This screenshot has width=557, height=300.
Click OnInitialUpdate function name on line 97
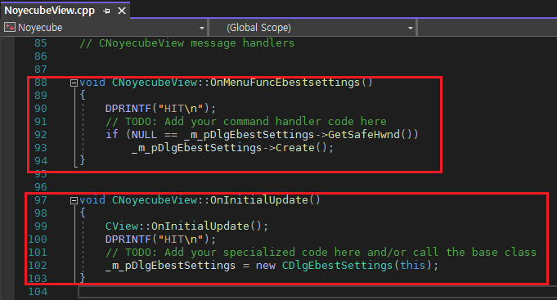point(259,200)
